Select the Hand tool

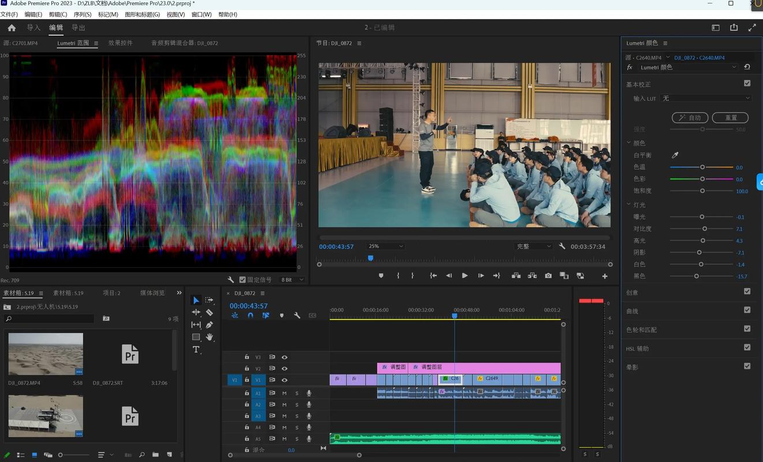point(209,337)
